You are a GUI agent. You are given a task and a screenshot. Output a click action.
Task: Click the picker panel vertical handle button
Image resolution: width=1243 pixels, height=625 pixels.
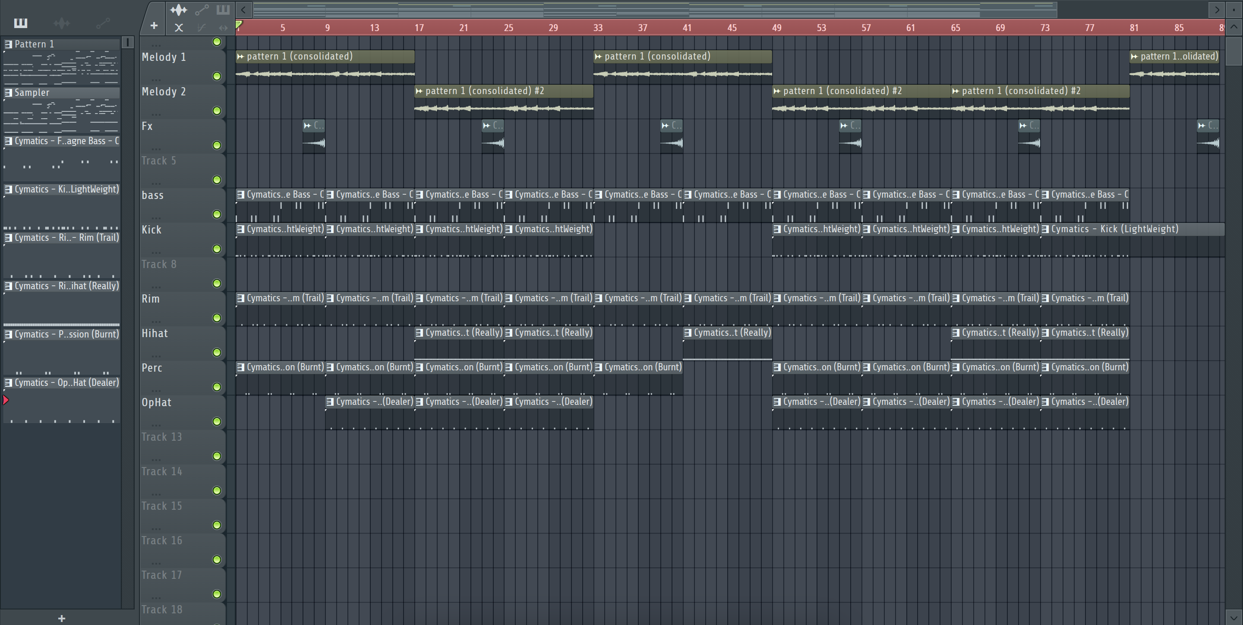tap(127, 42)
